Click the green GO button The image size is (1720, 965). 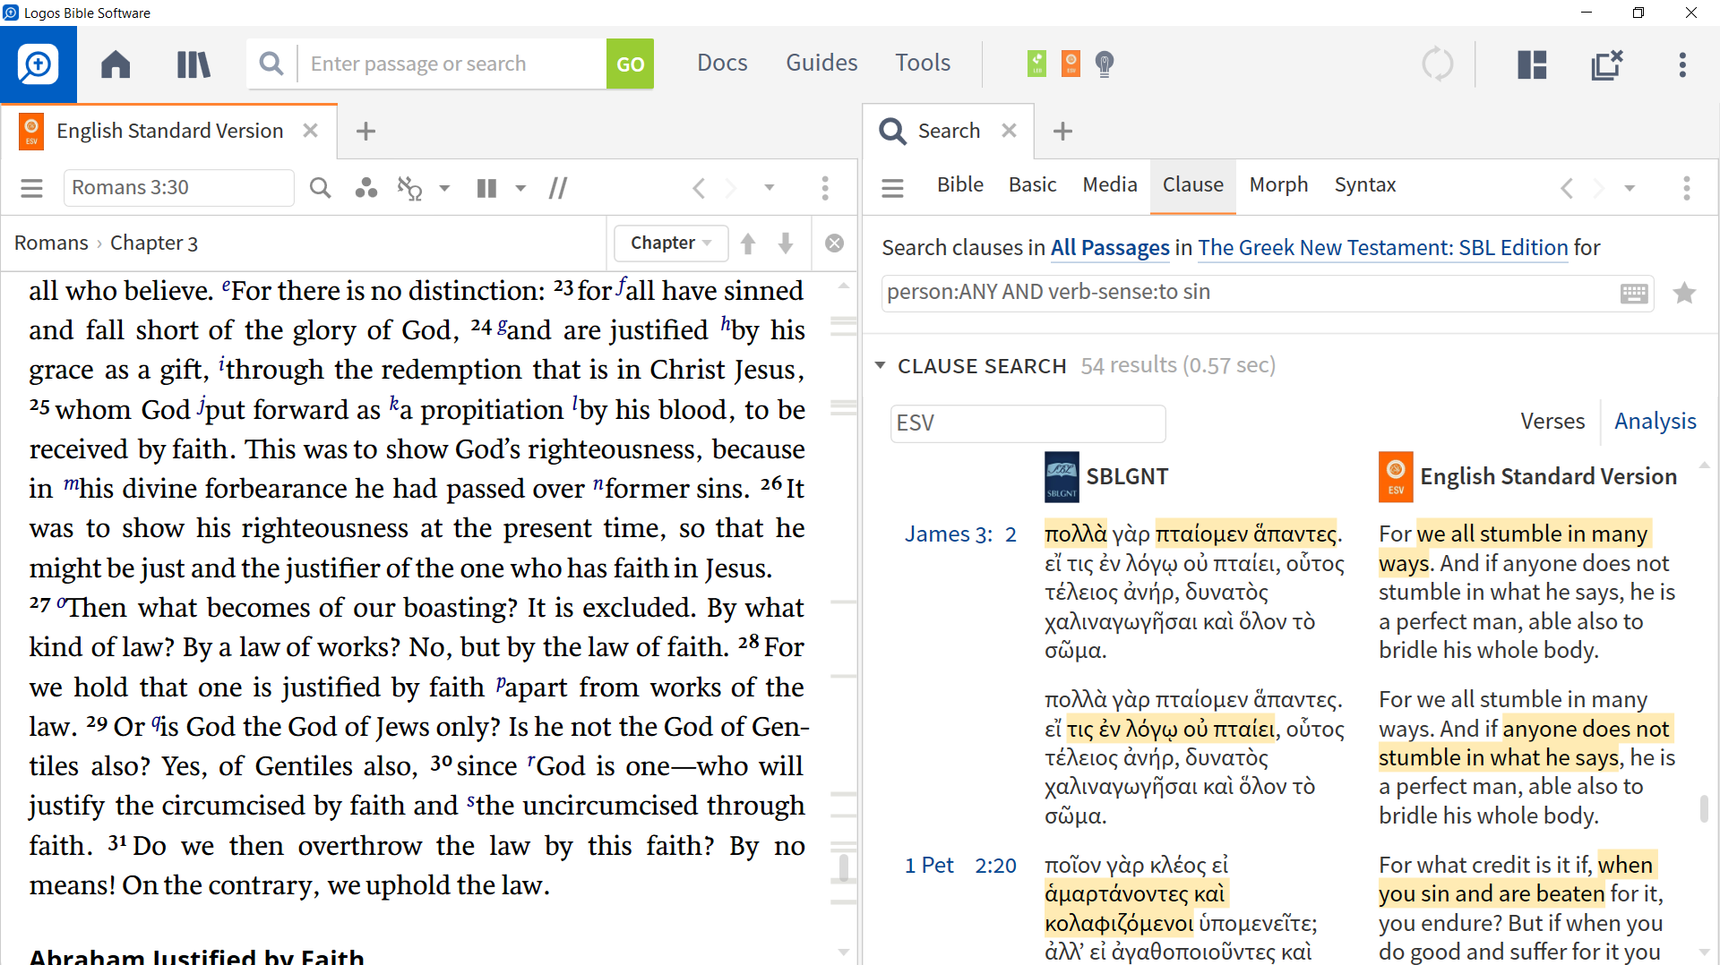(630, 64)
